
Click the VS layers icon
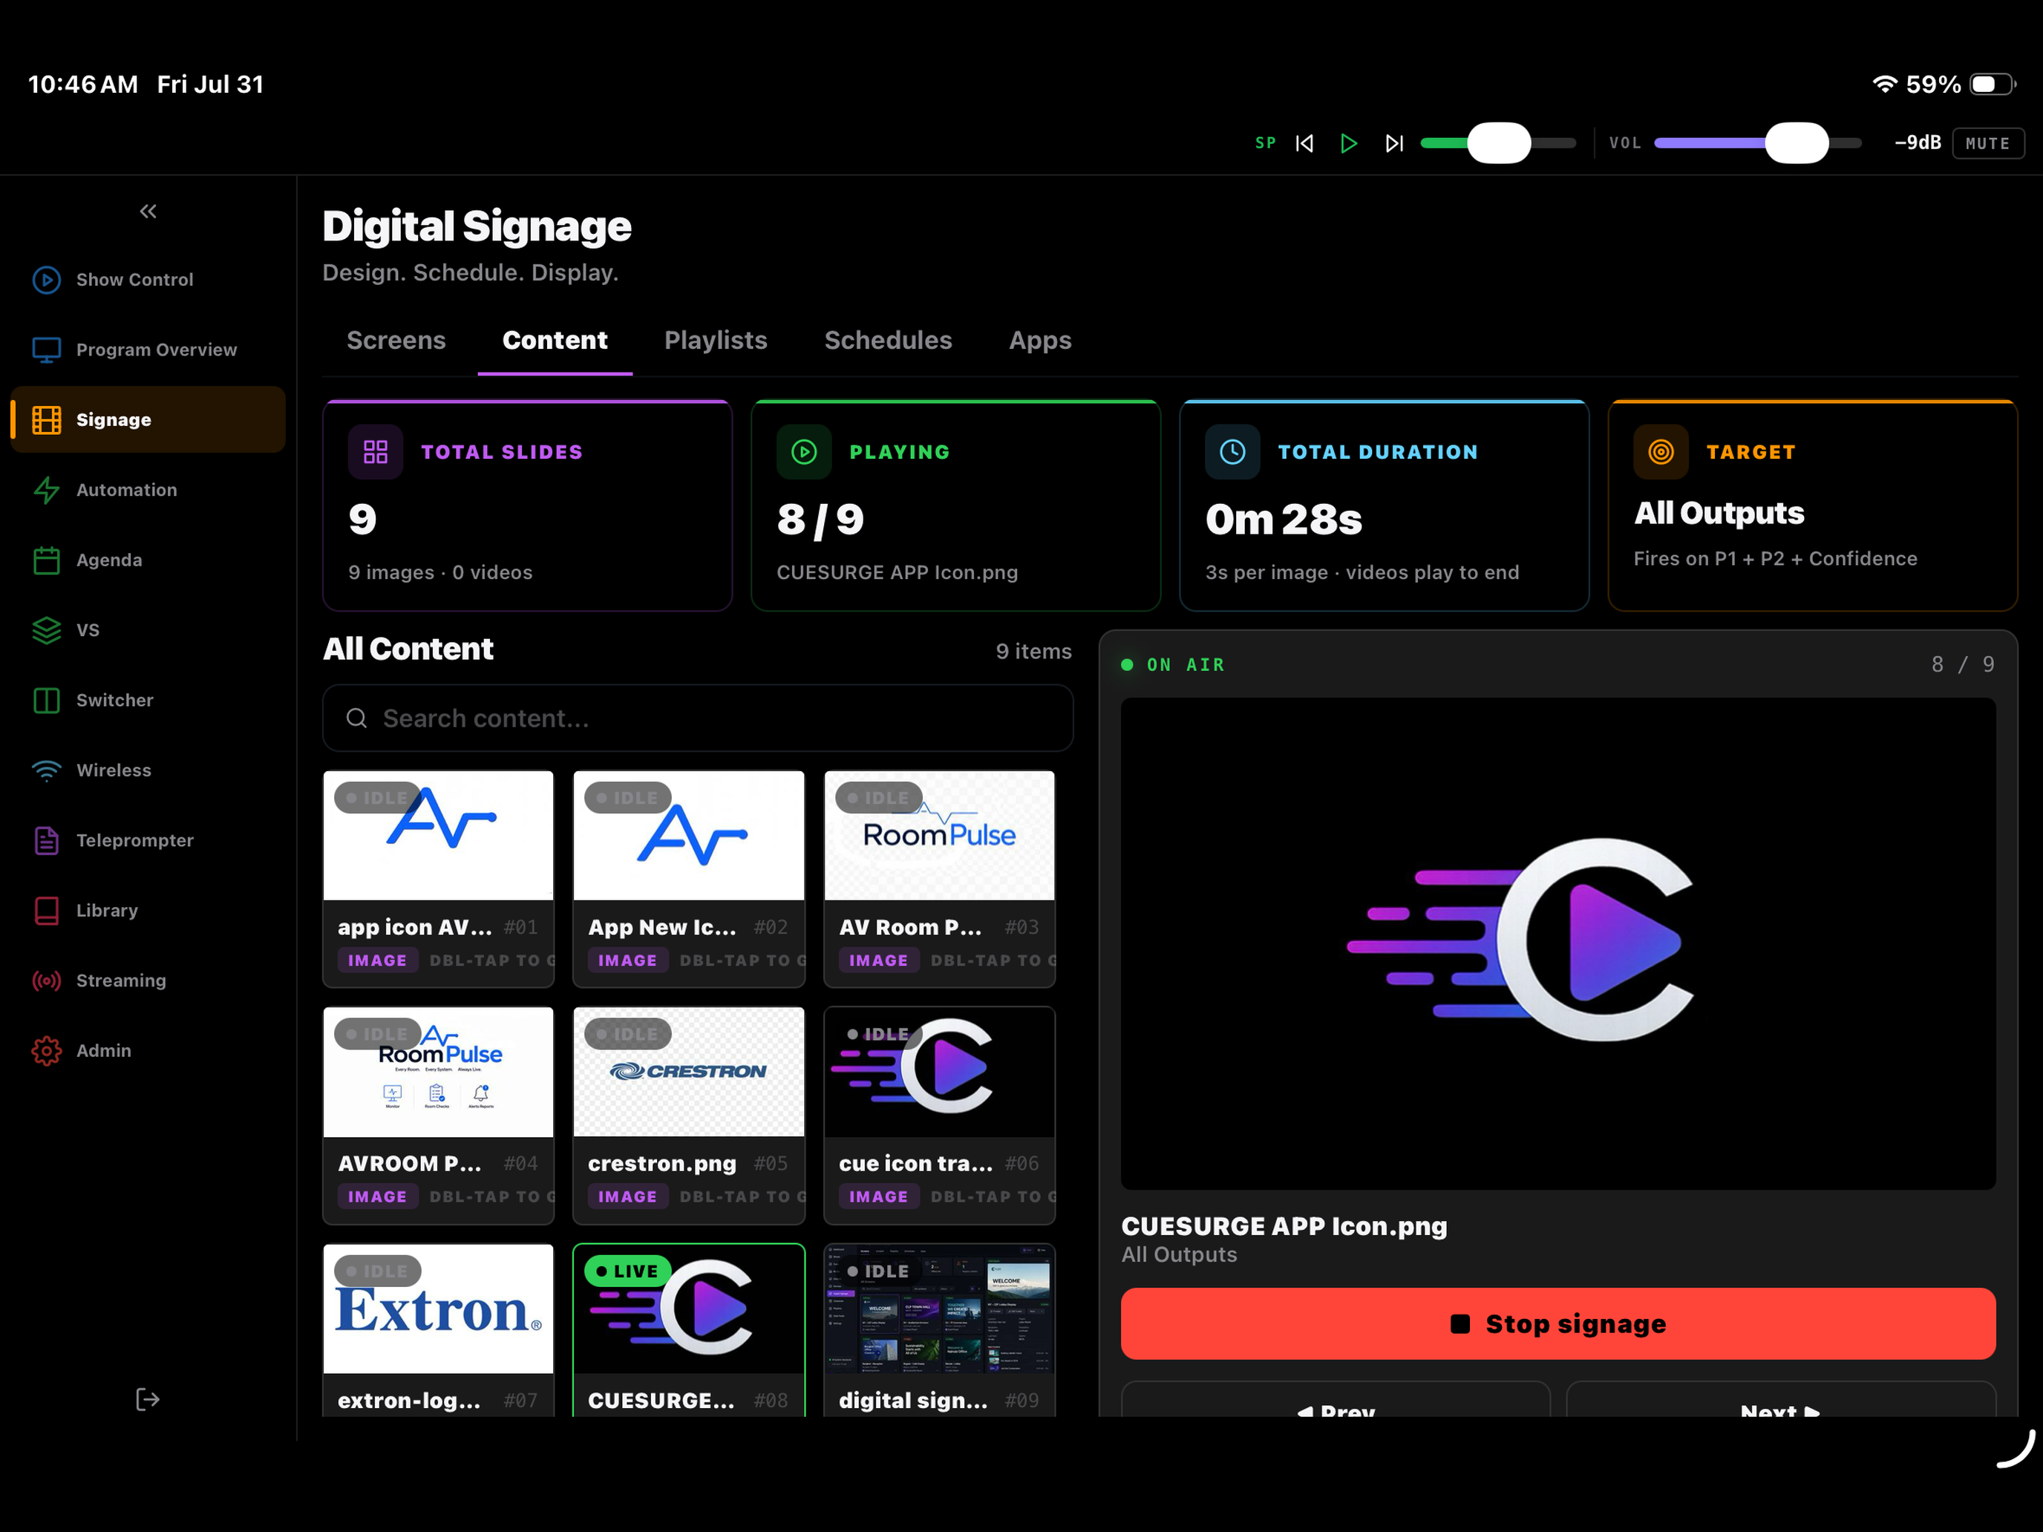pyautogui.click(x=46, y=631)
